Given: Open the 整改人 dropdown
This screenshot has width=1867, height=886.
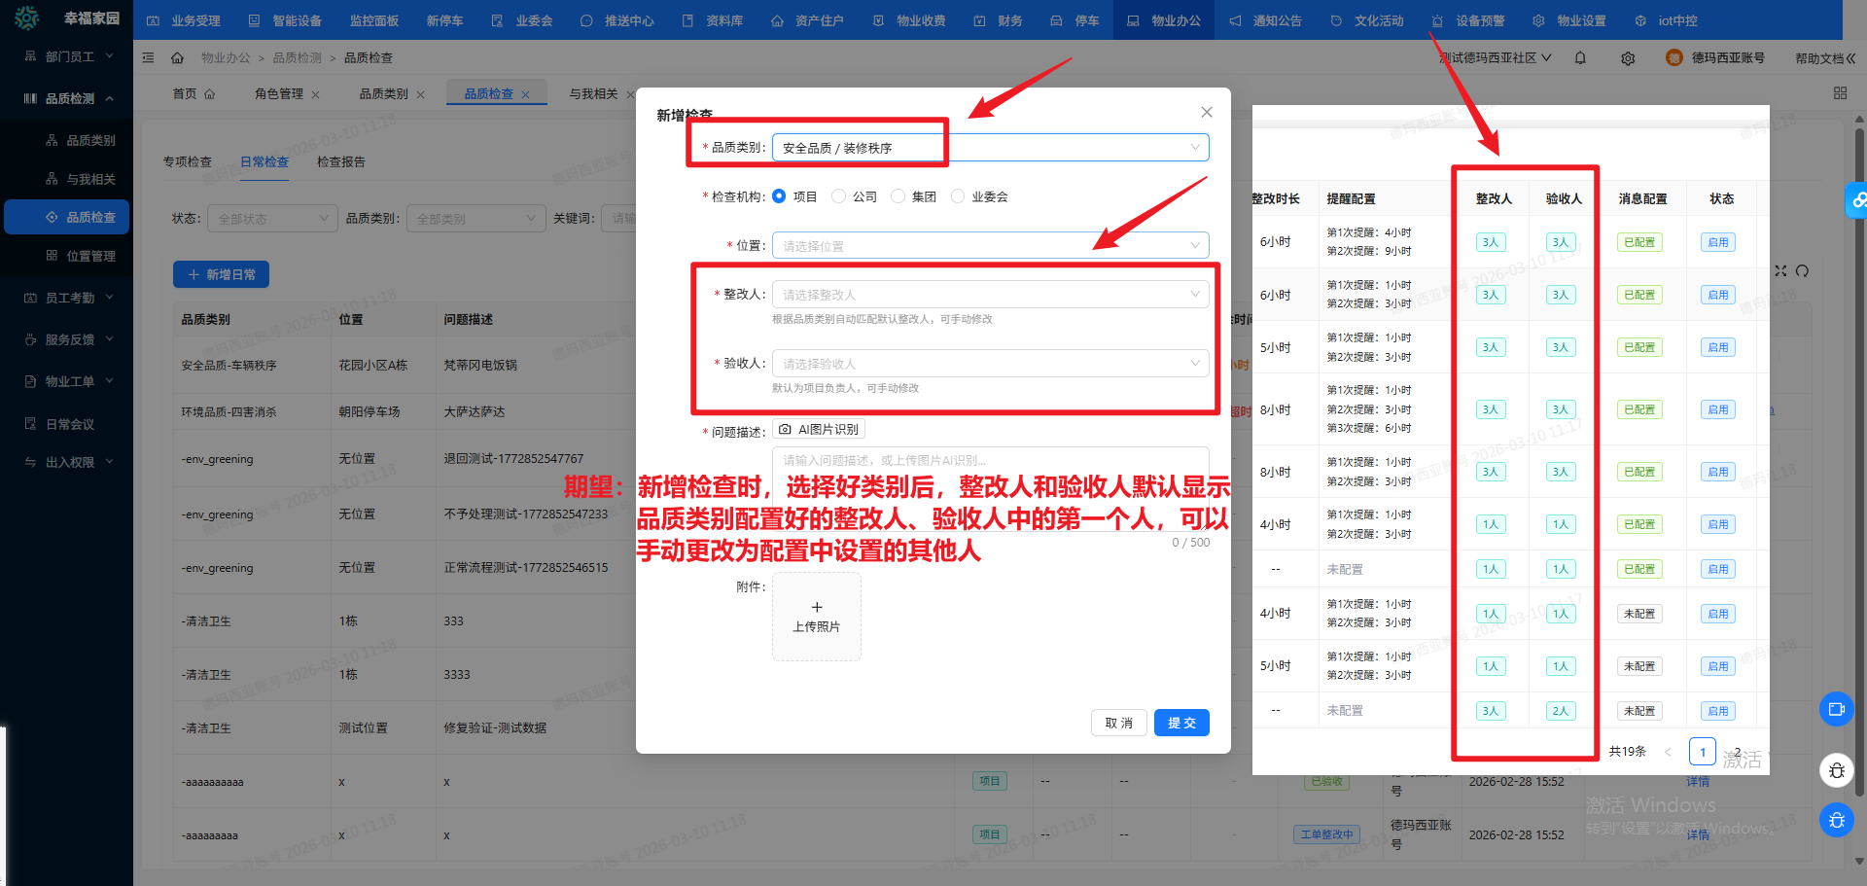Looking at the screenshot, I should [x=990, y=295].
